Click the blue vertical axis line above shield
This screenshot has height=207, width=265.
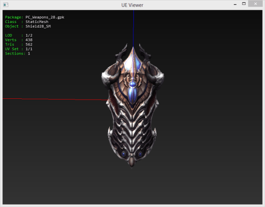[133, 28]
